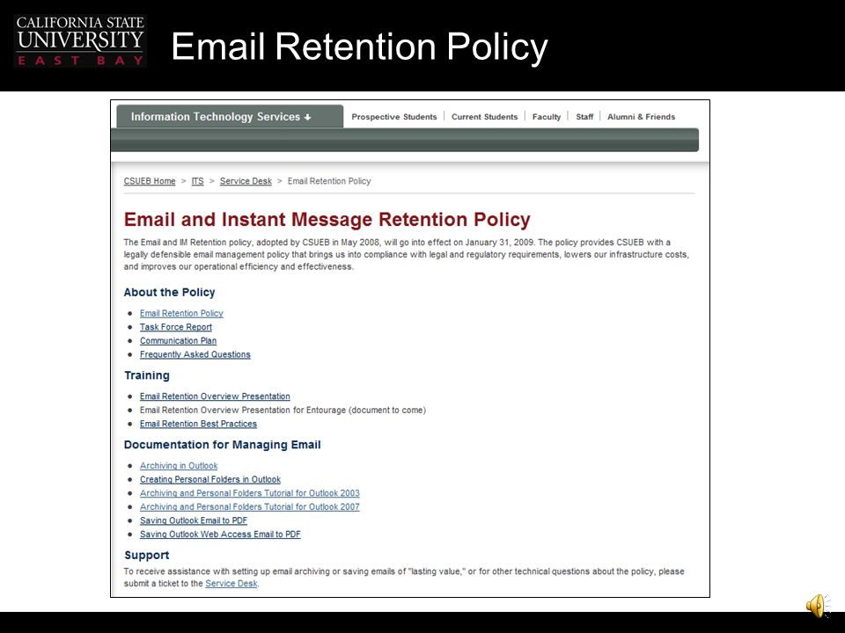845x633 pixels.
Task: Select the Faculty navigation item
Action: 547,117
